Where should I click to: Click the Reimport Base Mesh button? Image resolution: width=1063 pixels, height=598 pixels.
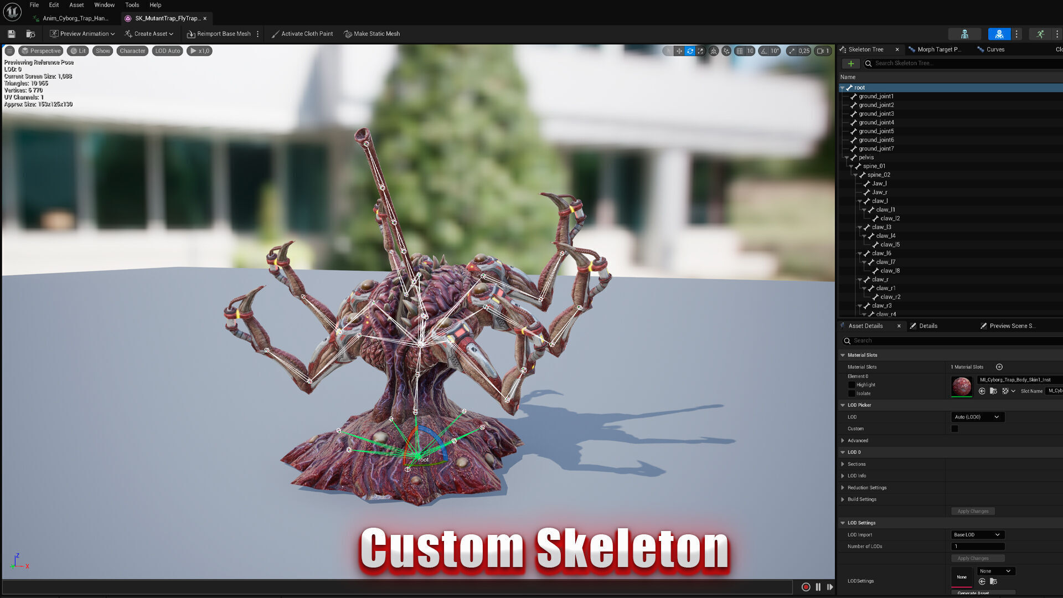[219, 34]
